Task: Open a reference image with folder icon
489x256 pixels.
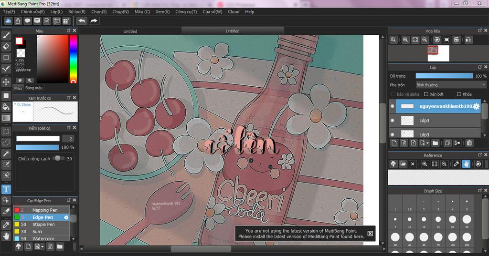Action: coord(403,164)
